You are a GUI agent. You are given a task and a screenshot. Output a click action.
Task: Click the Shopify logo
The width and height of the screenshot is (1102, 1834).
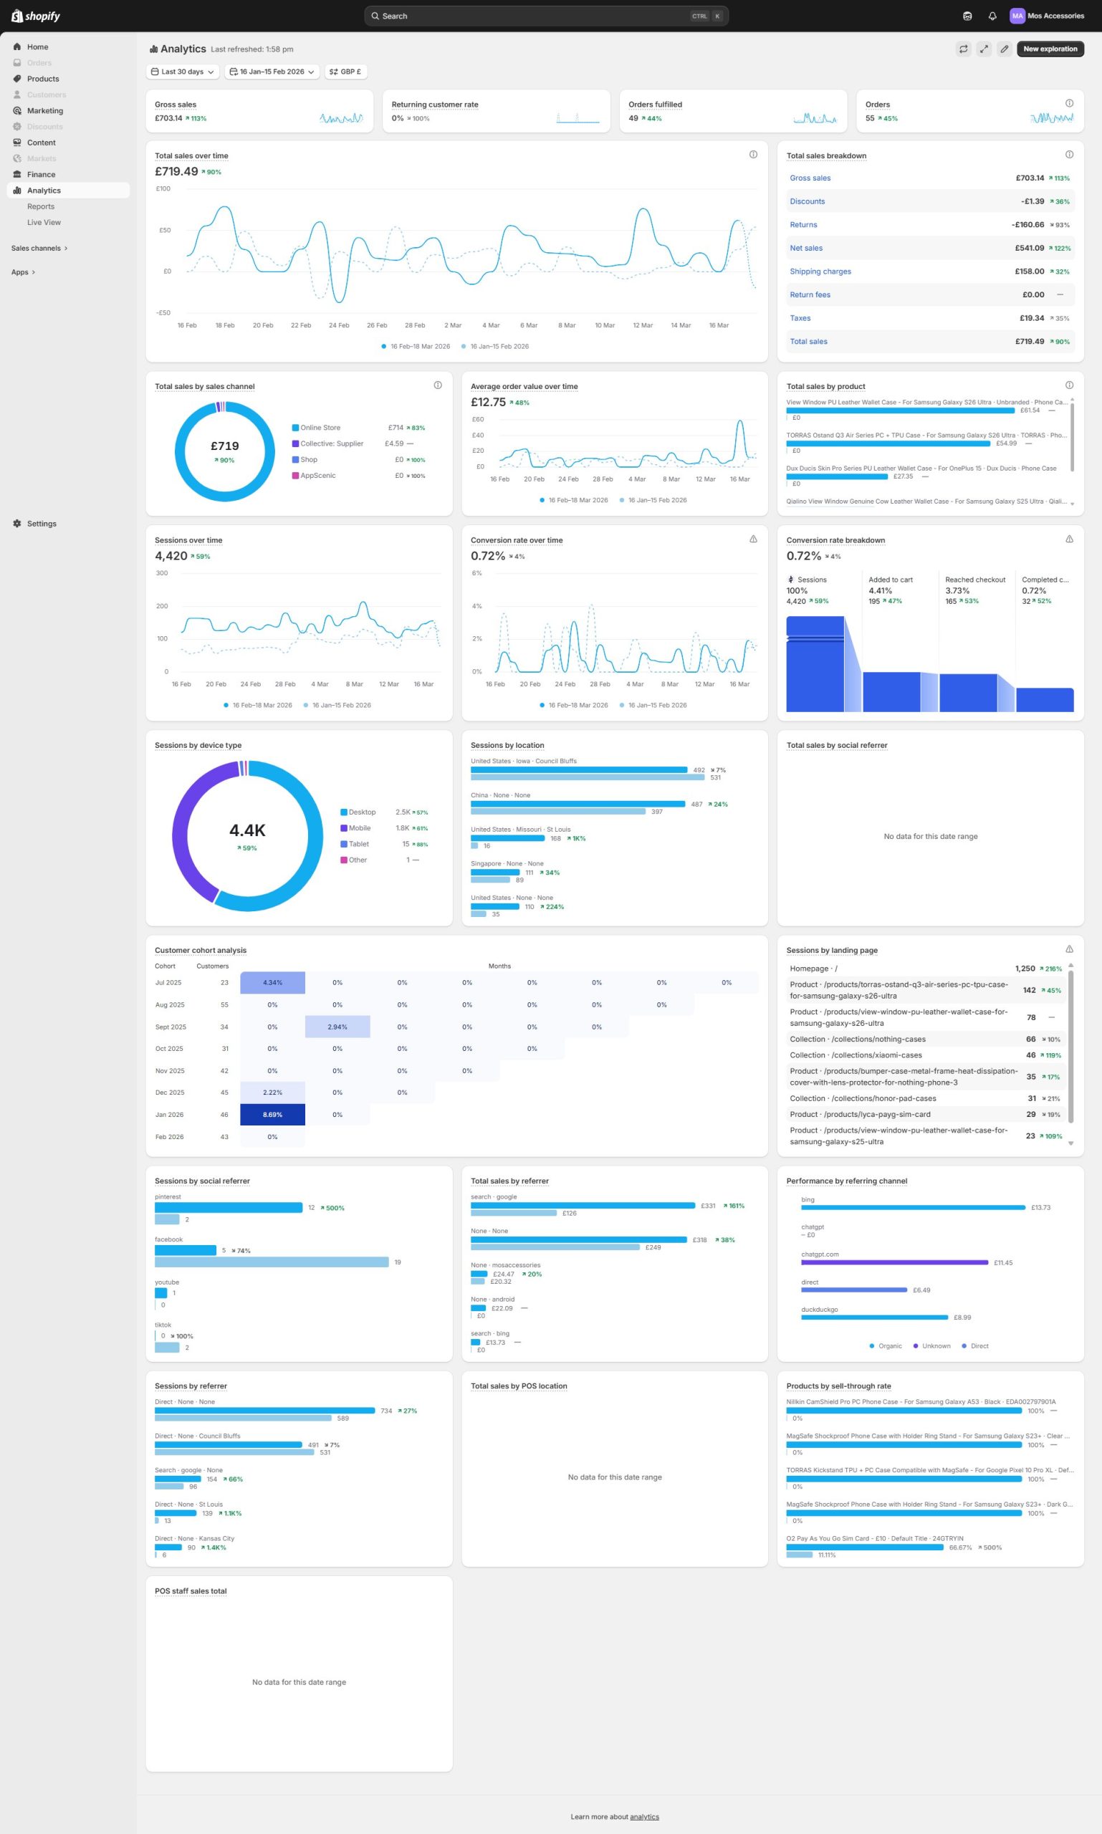[x=36, y=16]
